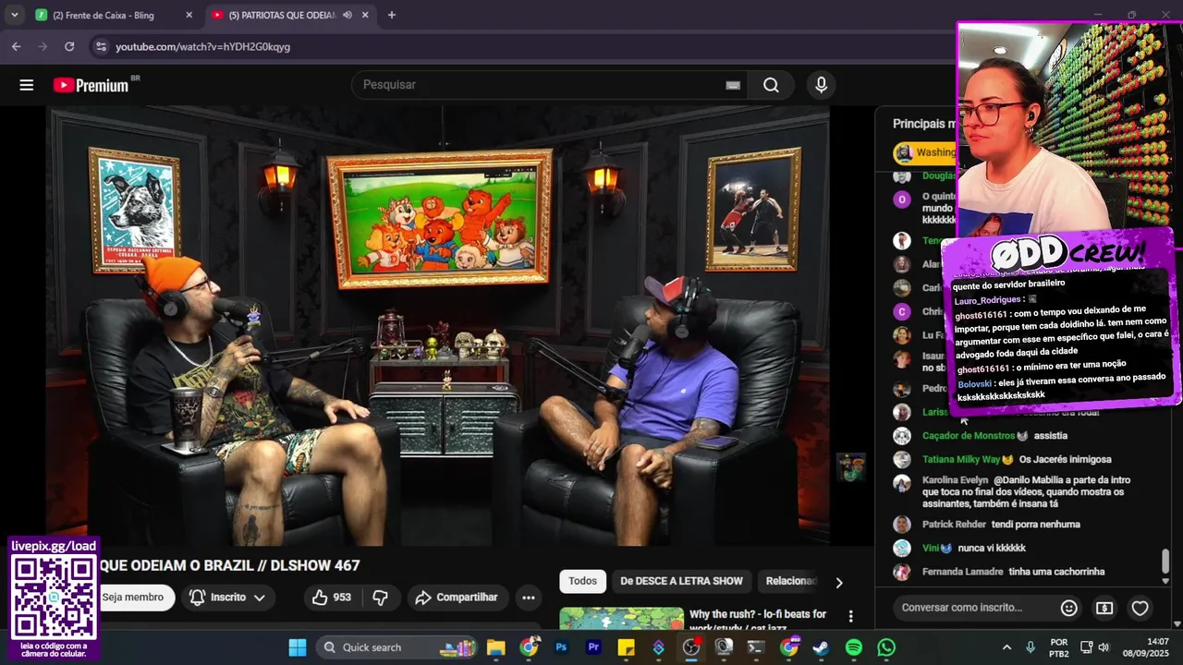The height and width of the screenshot is (665, 1183).
Task: Show hidden system tray icons
Action: [x=1007, y=647]
